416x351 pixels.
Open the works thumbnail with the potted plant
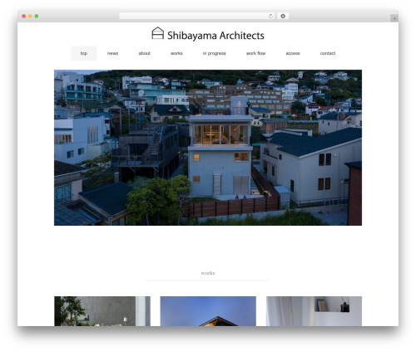pyautogui.click(x=102, y=311)
